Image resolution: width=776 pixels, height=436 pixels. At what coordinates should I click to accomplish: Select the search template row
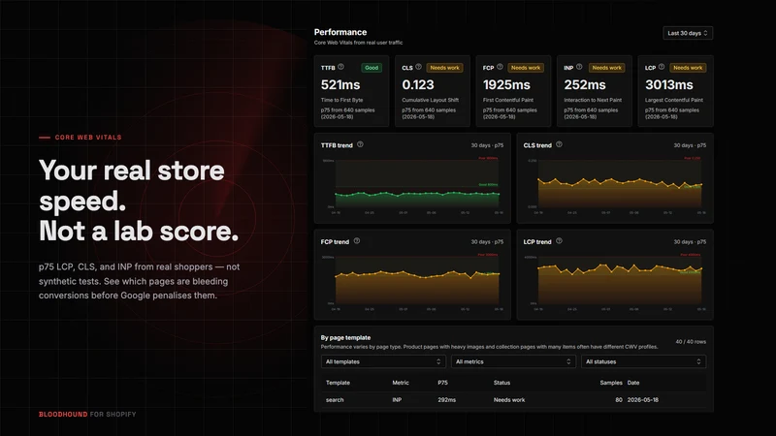pyautogui.click(x=513, y=400)
